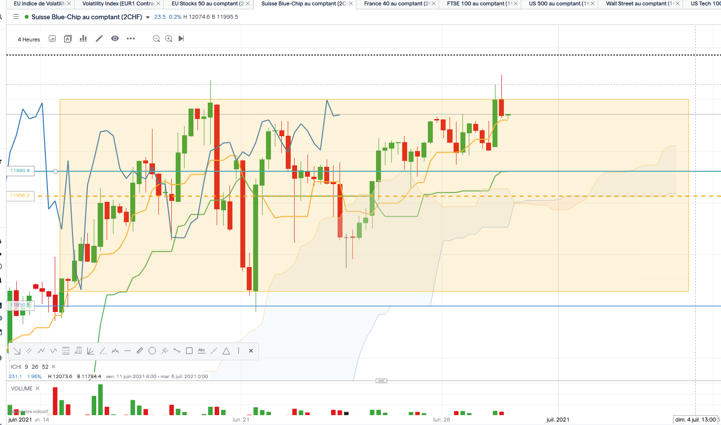Select the circle drawing tool
This screenshot has height=425, width=721.
(152, 351)
